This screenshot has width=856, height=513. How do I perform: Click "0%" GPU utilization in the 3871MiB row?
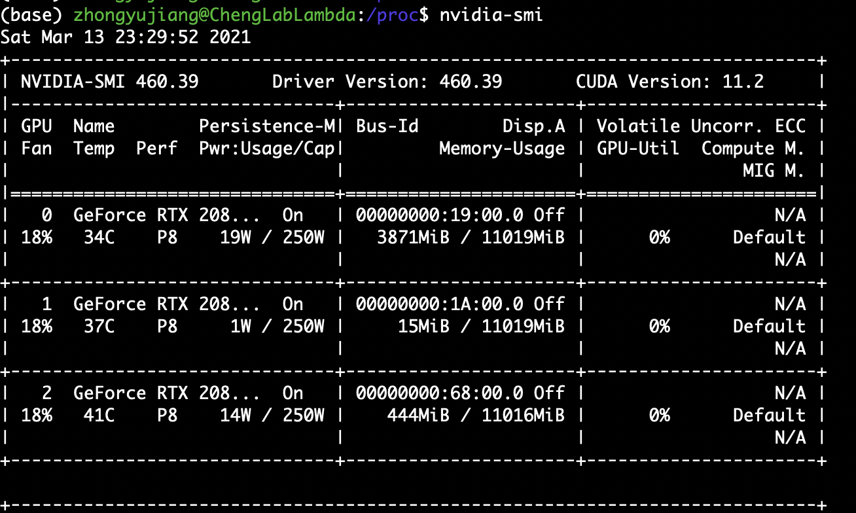pyautogui.click(x=660, y=238)
